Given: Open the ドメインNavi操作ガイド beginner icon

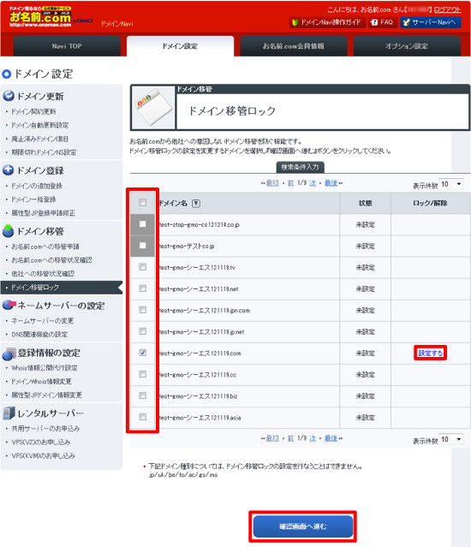Looking at the screenshot, I should coord(295,22).
